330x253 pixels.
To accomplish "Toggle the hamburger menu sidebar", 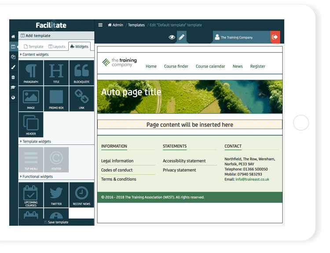I will coord(100,25).
